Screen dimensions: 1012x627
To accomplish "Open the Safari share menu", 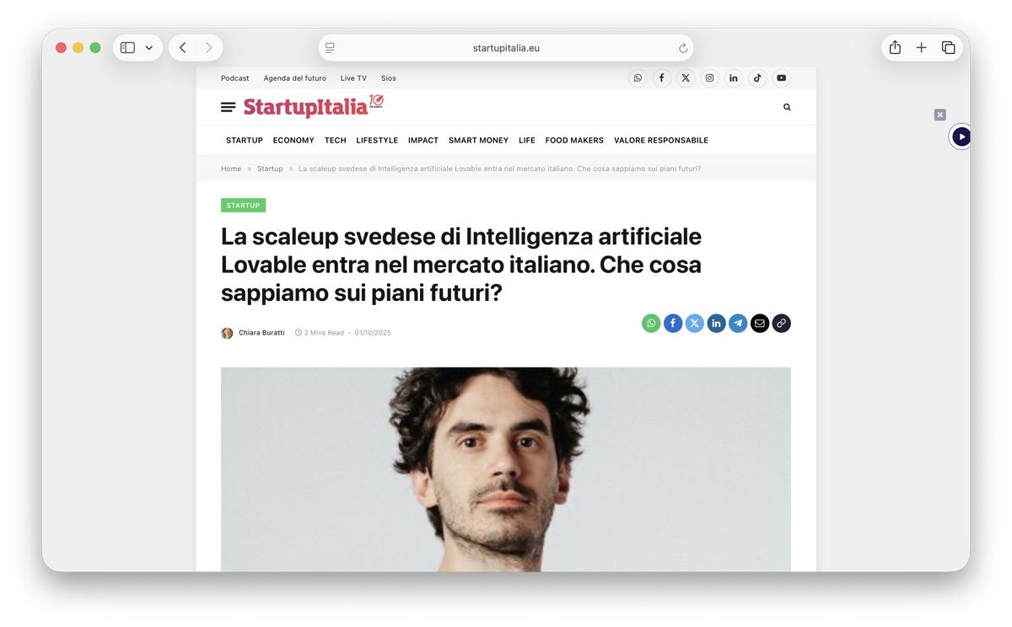I will coord(895,48).
